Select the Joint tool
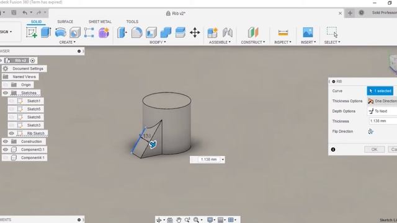The width and height of the screenshot is (397, 223). click(x=228, y=33)
